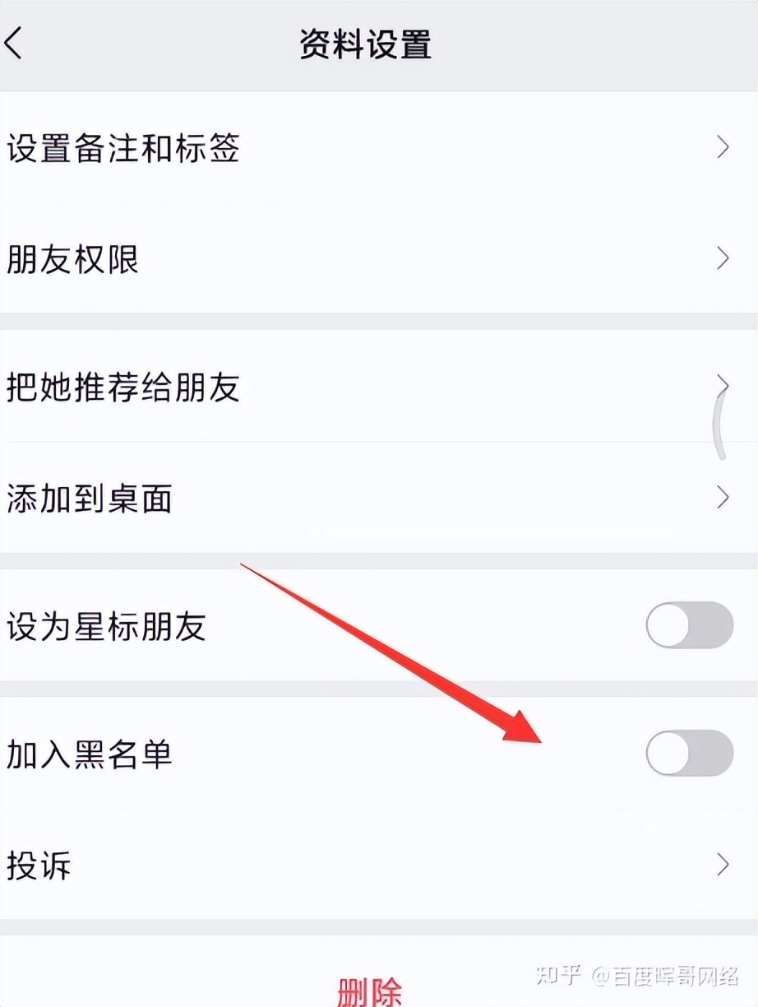Click the gray scroll indicator on right edge
The image size is (758, 1007).
point(720,425)
